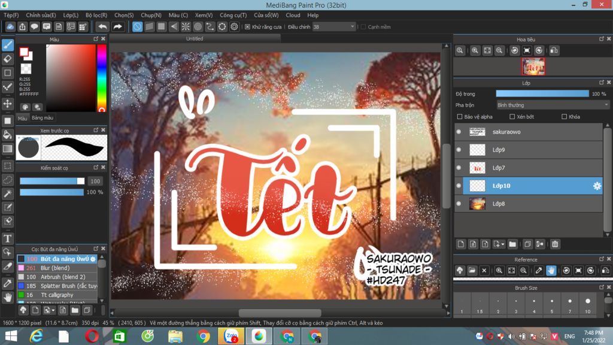Select the Move tool
Screen dimensions: 613x345
pos(8,104)
